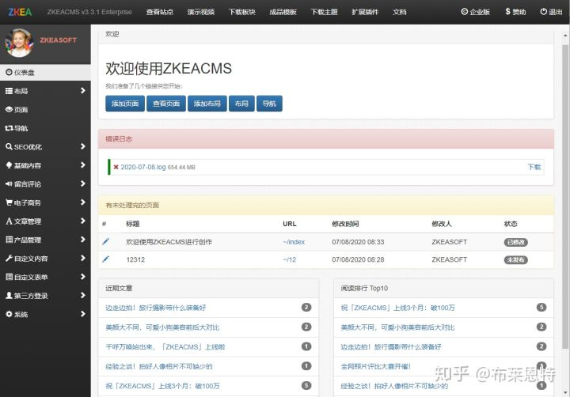Expand the 系统 sidebar chevron
Image resolution: width=570 pixels, height=397 pixels.
[x=83, y=313]
